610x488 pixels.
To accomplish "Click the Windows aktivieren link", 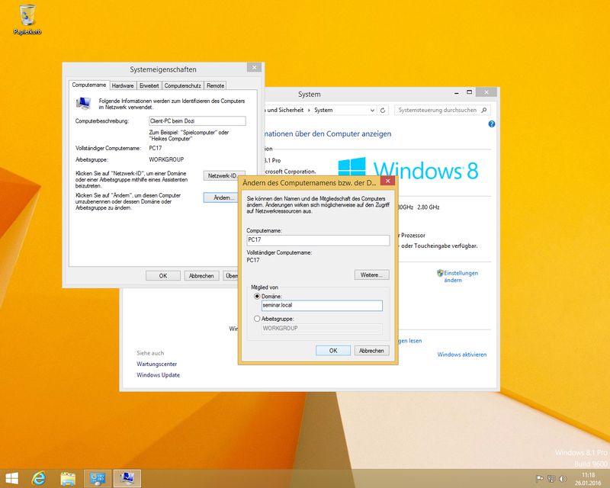I will (x=461, y=355).
